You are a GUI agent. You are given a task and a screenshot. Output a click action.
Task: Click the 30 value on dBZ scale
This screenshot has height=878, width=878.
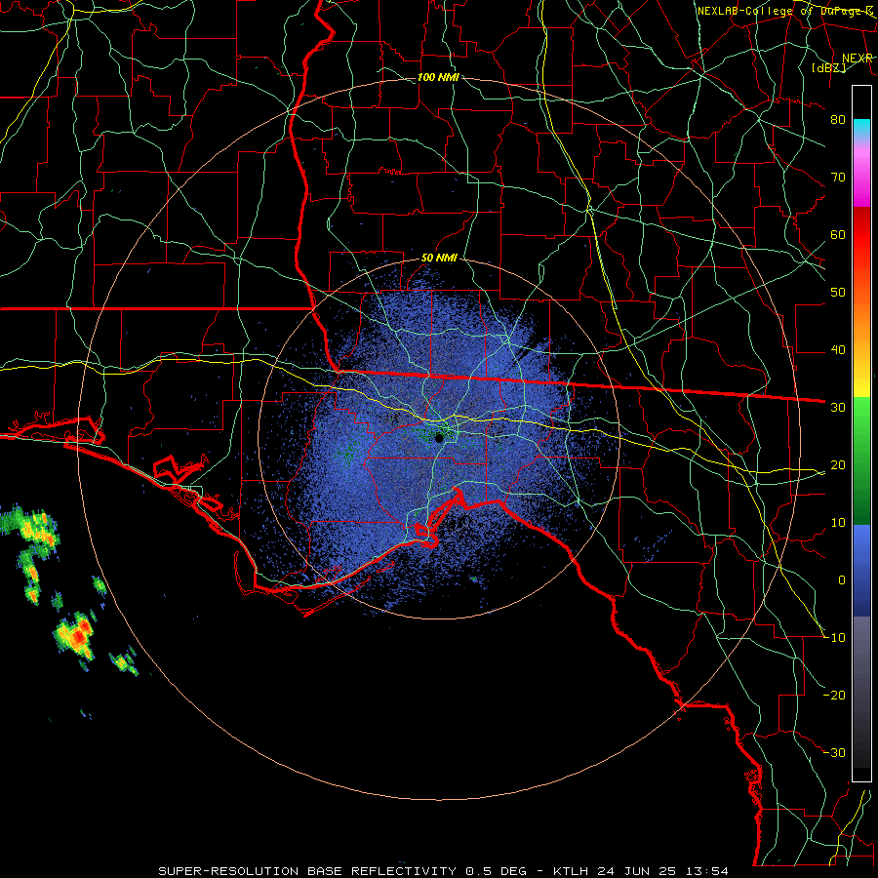click(838, 408)
